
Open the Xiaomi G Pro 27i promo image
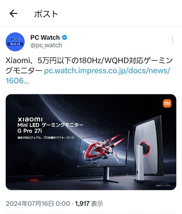click(x=91, y=142)
